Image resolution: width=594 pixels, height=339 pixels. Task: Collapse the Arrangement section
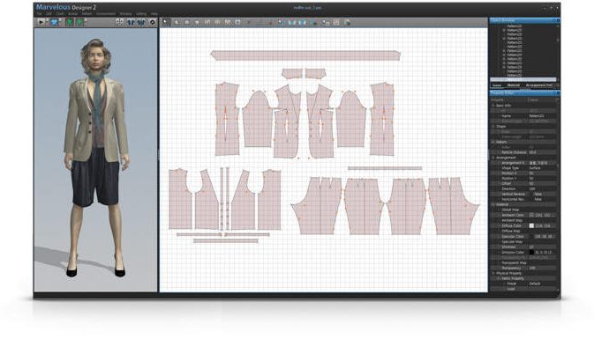pyautogui.click(x=493, y=158)
